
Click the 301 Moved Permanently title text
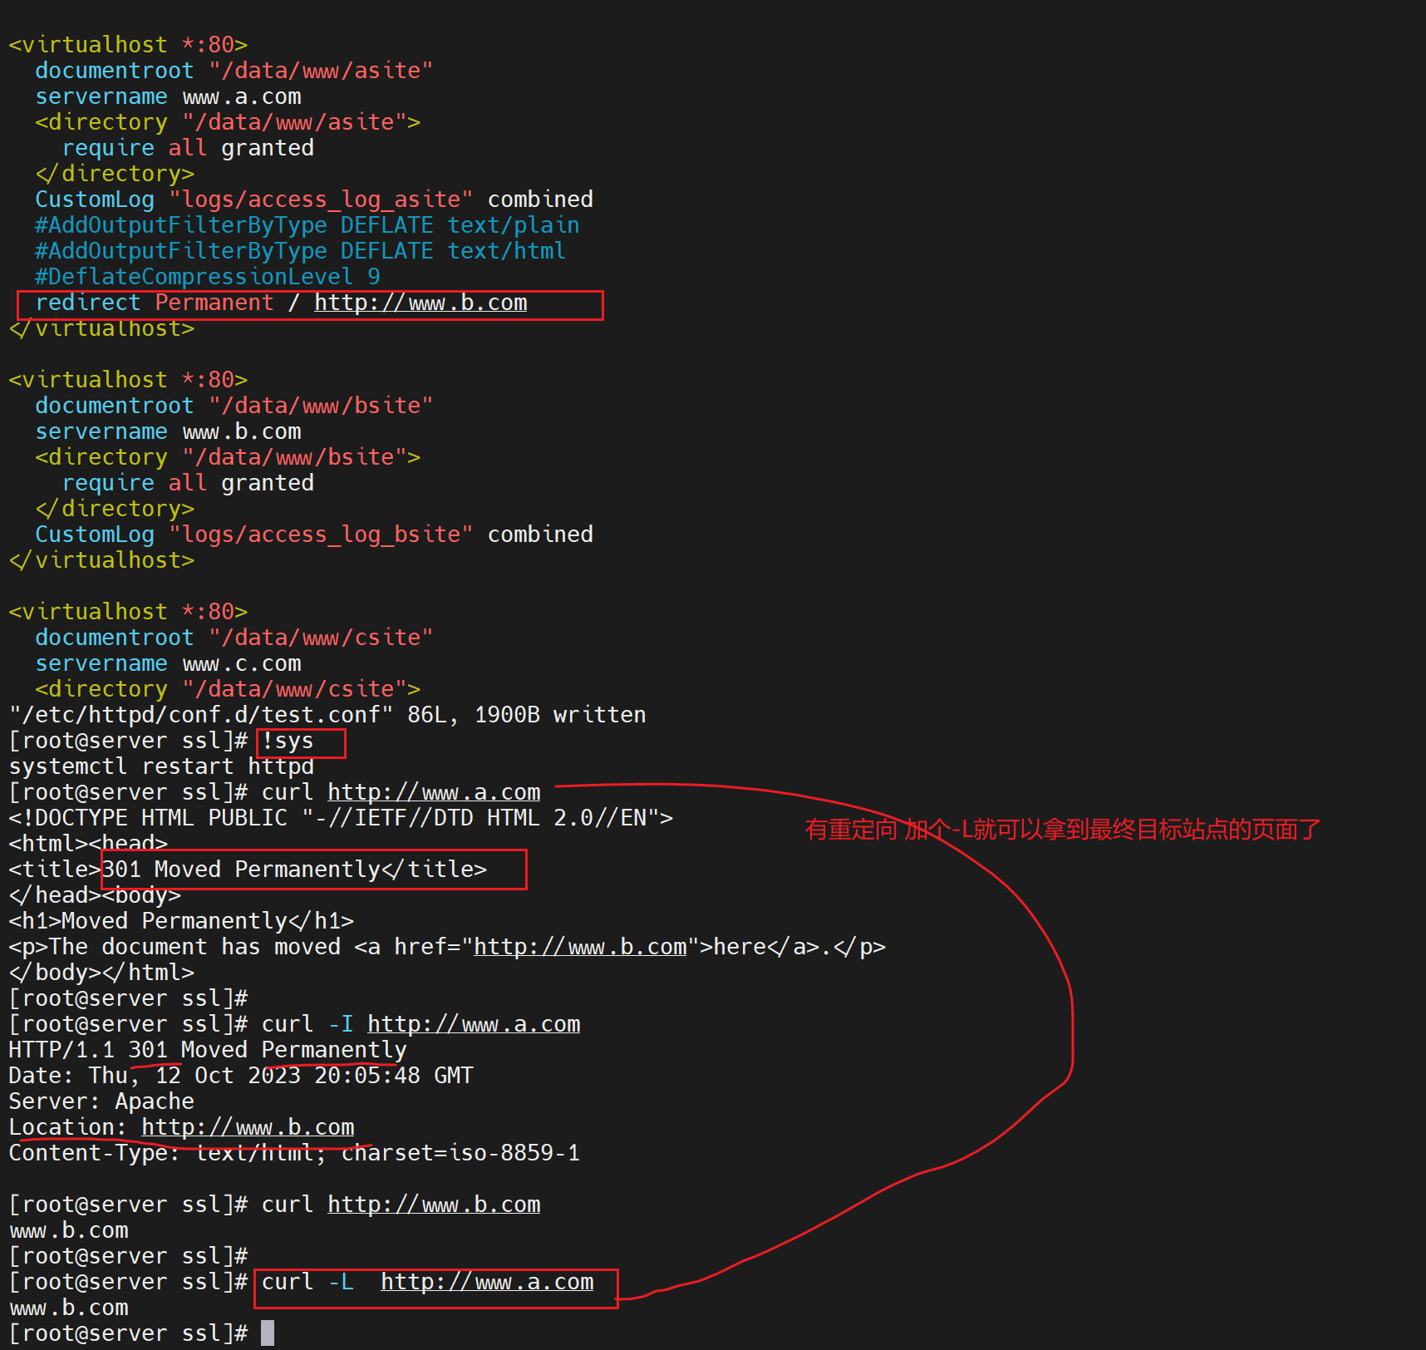coord(294,870)
